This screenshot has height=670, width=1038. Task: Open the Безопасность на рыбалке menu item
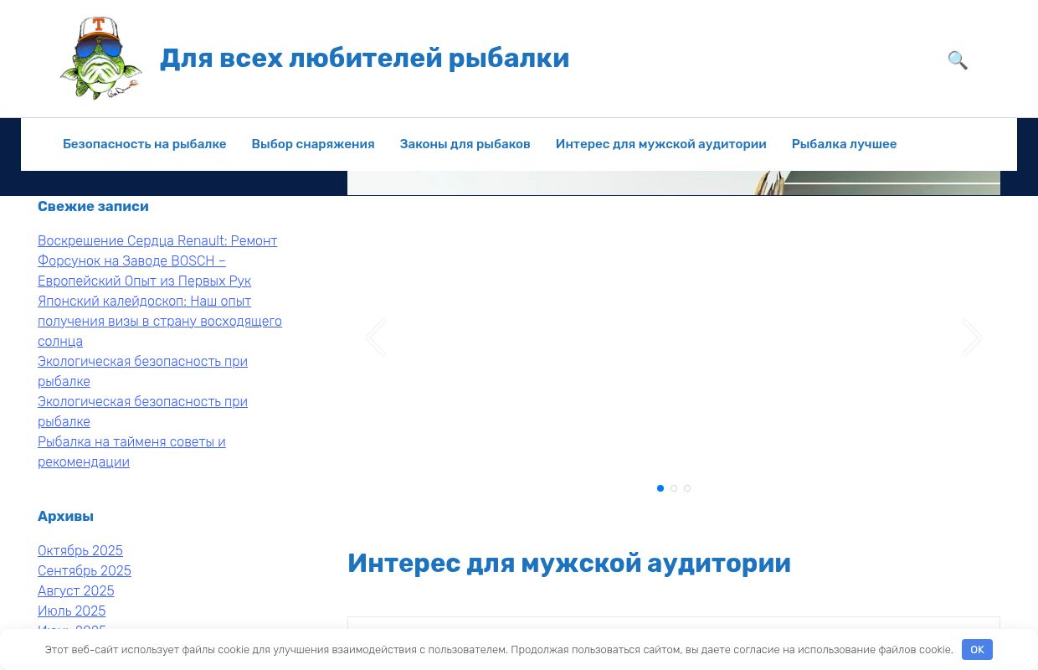coord(144,144)
